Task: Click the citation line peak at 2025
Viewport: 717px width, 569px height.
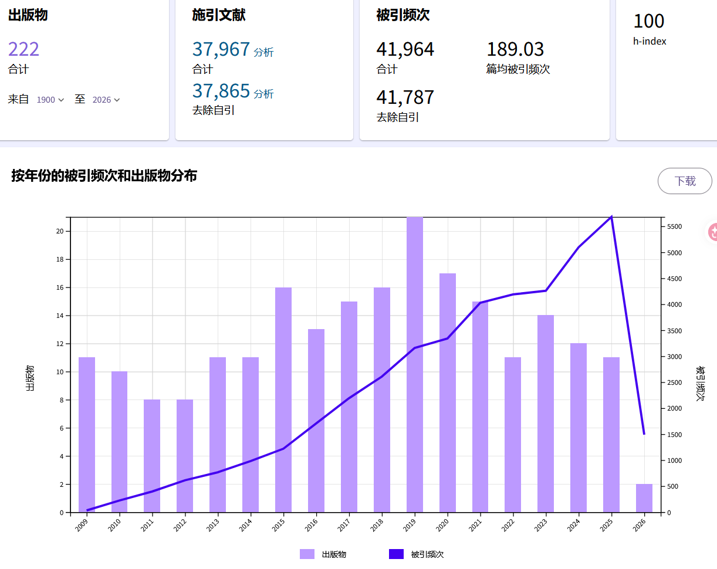Action: coord(611,217)
